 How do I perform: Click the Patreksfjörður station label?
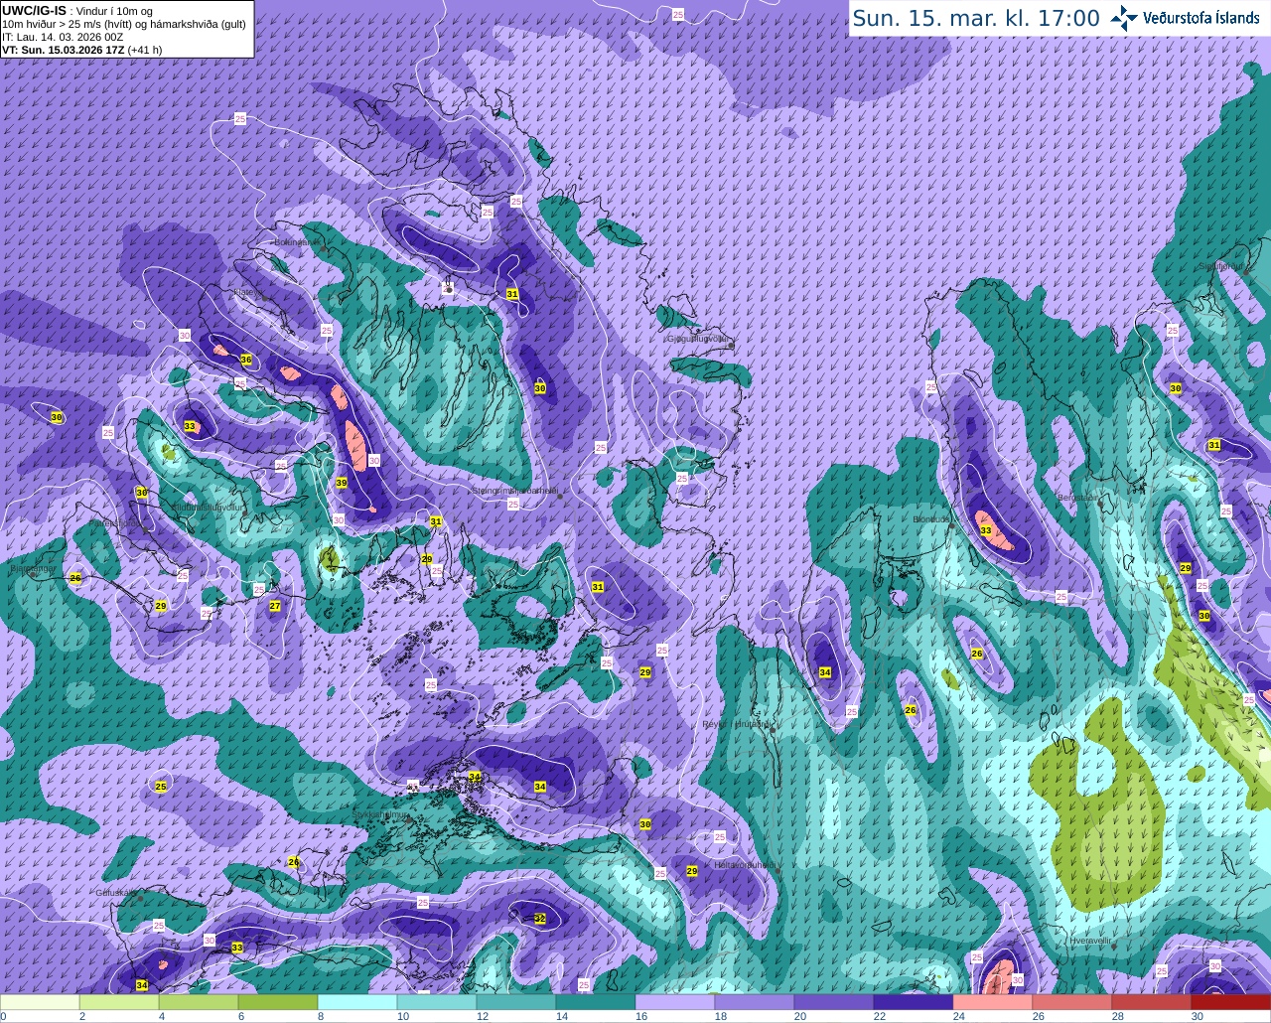point(115,522)
